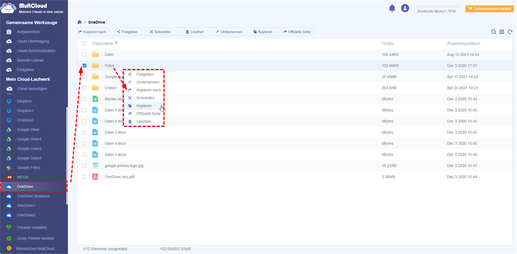Choose Umbenennen in context menu
This screenshot has height=254, width=517.
point(144,82)
